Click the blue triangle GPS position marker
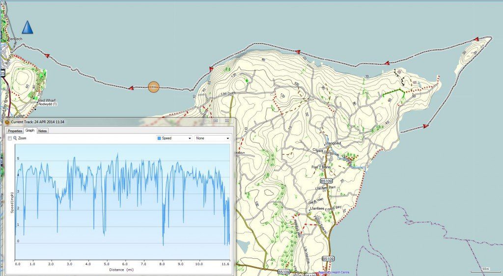The height and width of the screenshot is (276, 503). 28,28
